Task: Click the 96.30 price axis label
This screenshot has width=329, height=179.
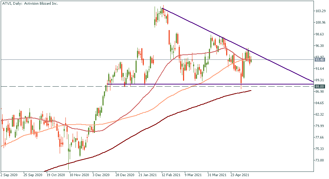Action: click(x=320, y=46)
